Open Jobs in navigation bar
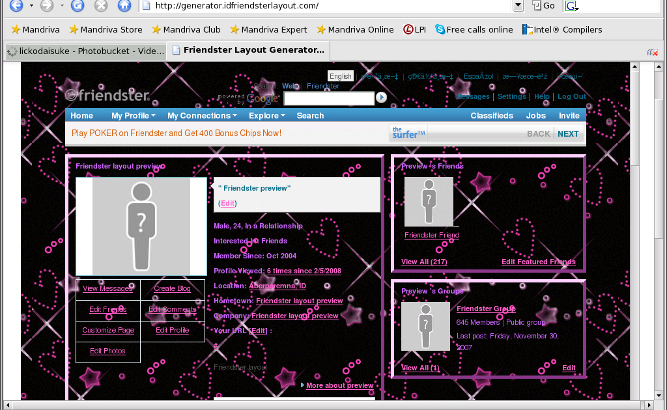 535,116
